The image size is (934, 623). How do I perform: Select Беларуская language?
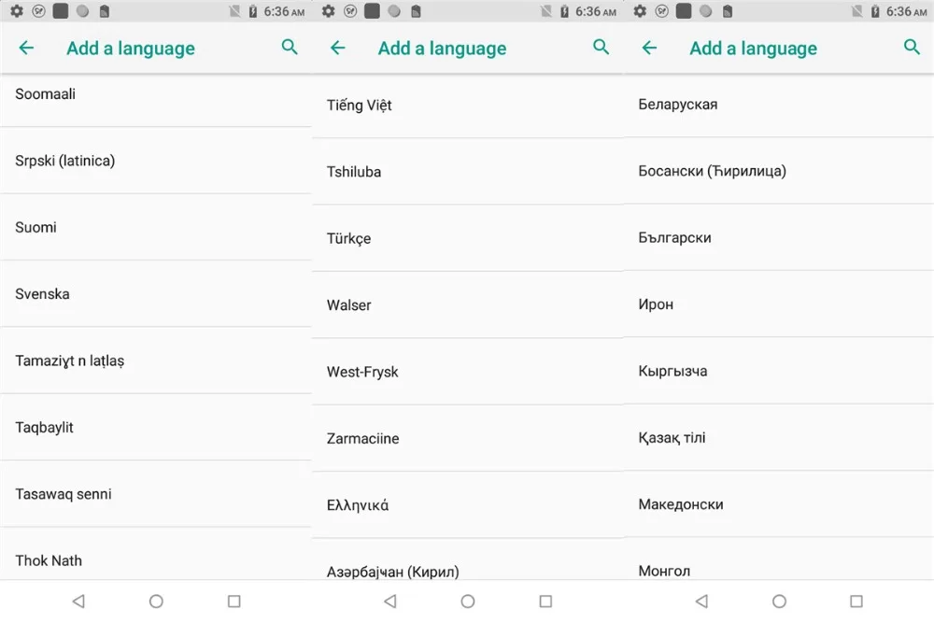(779, 106)
